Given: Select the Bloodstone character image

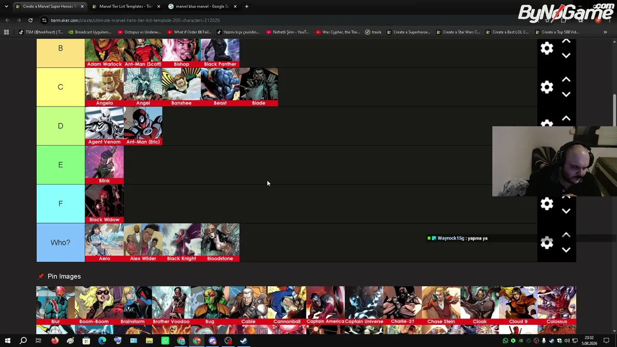Looking at the screenshot, I should [x=220, y=242].
